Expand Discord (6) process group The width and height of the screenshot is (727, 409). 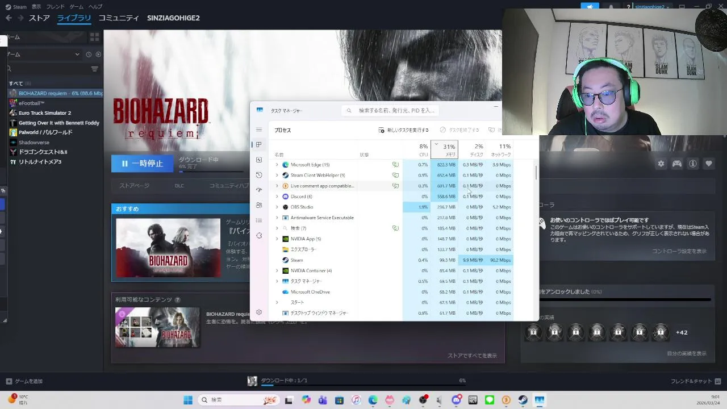(x=277, y=197)
